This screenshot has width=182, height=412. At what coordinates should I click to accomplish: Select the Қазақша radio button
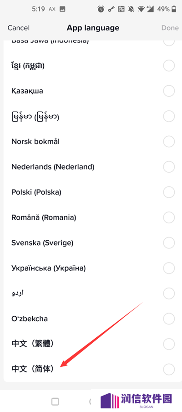[x=169, y=91]
